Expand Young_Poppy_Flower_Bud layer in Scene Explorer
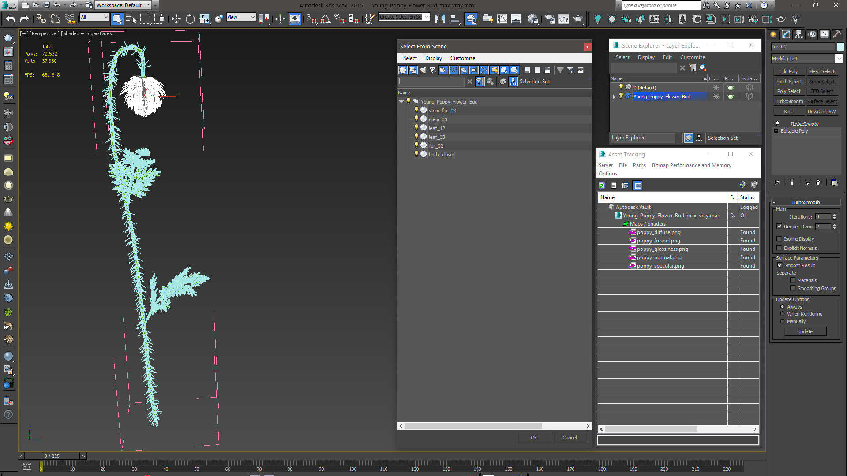 [x=614, y=97]
